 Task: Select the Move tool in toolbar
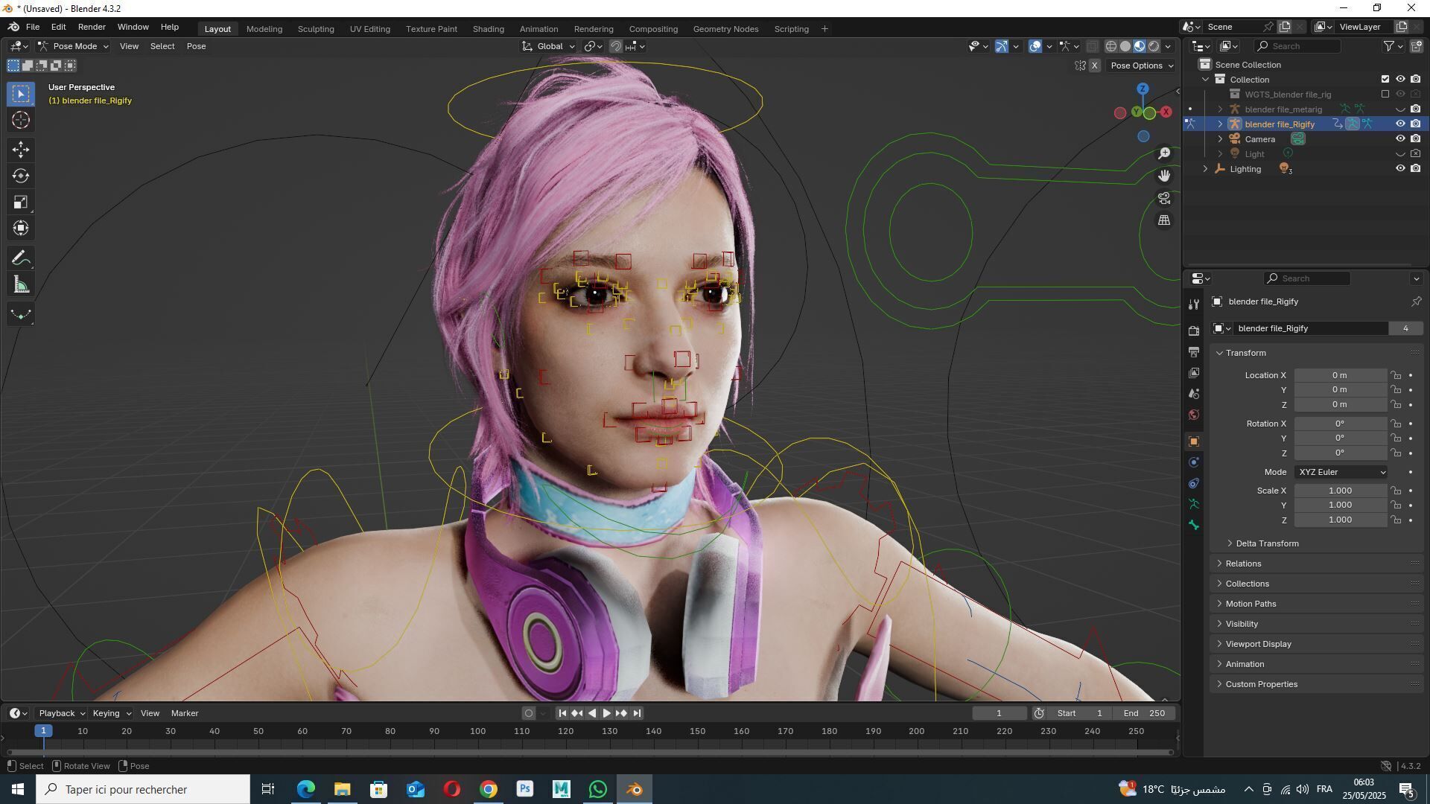[21, 150]
